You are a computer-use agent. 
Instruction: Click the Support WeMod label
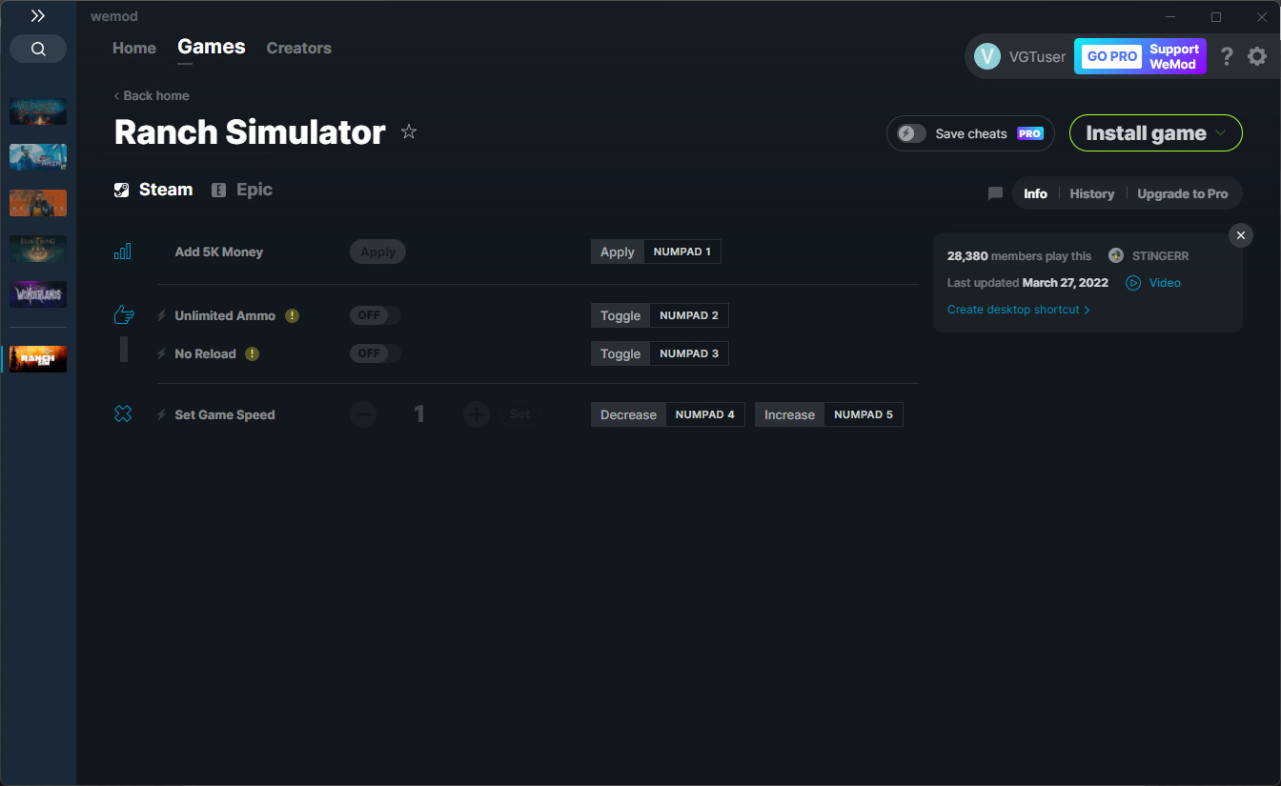pyautogui.click(x=1174, y=56)
